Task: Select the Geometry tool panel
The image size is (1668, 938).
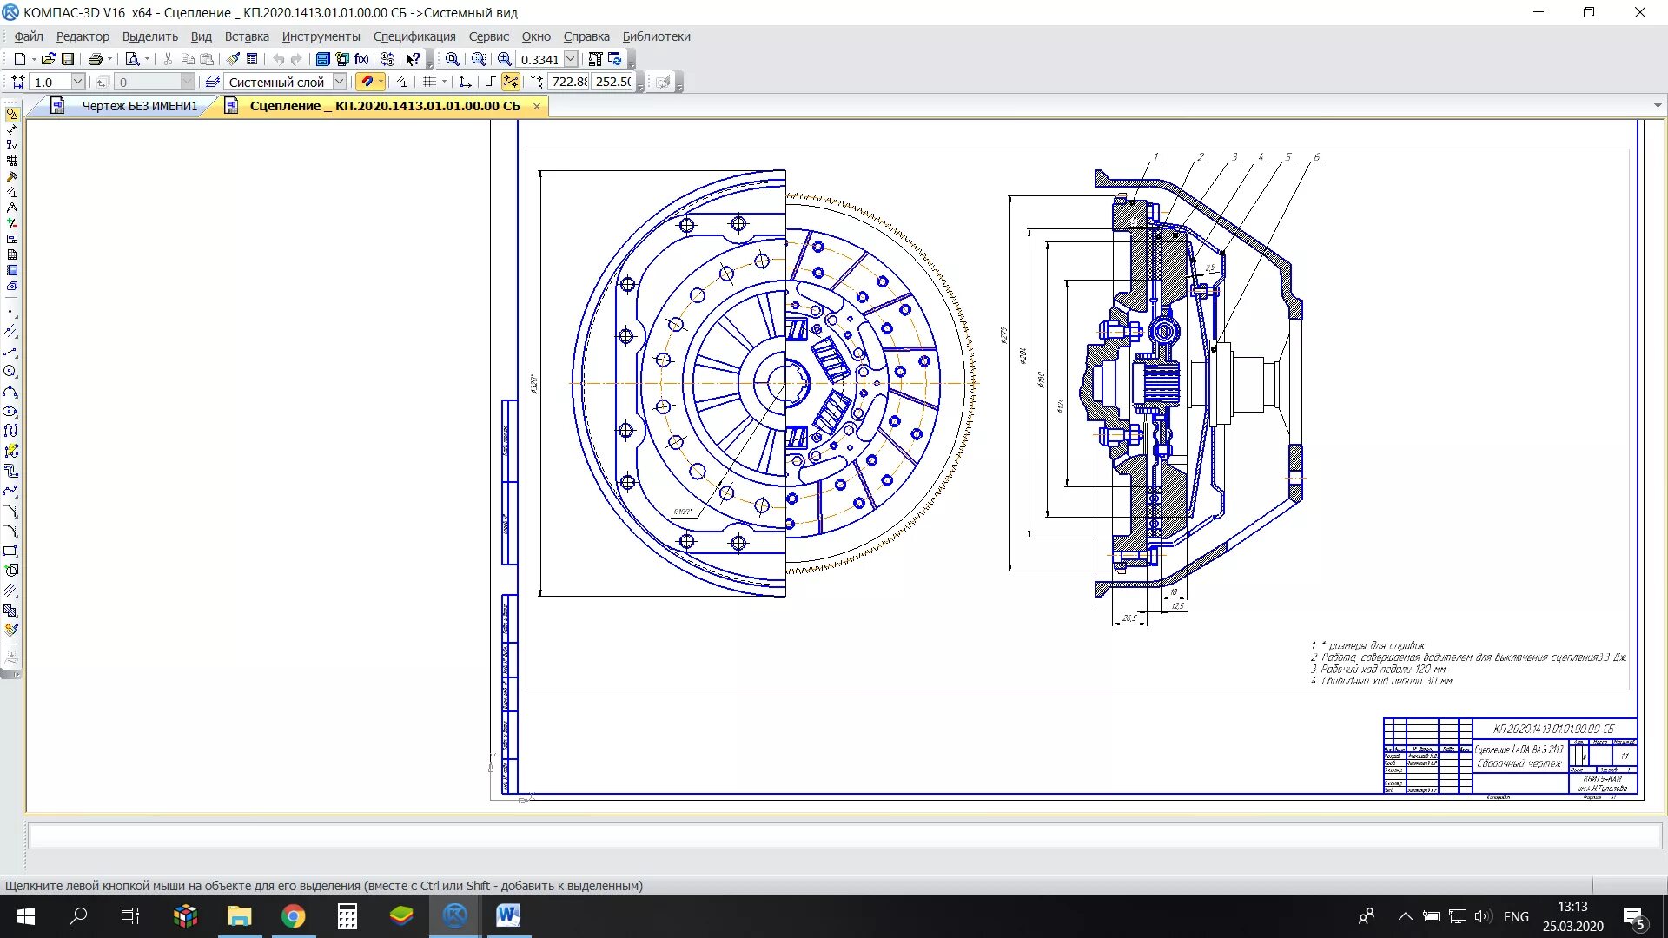Action: click(x=12, y=114)
